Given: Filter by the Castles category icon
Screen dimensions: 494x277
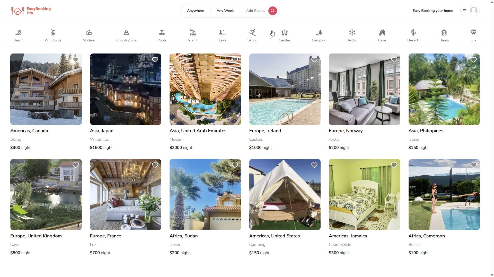Looking at the screenshot, I should click(285, 32).
